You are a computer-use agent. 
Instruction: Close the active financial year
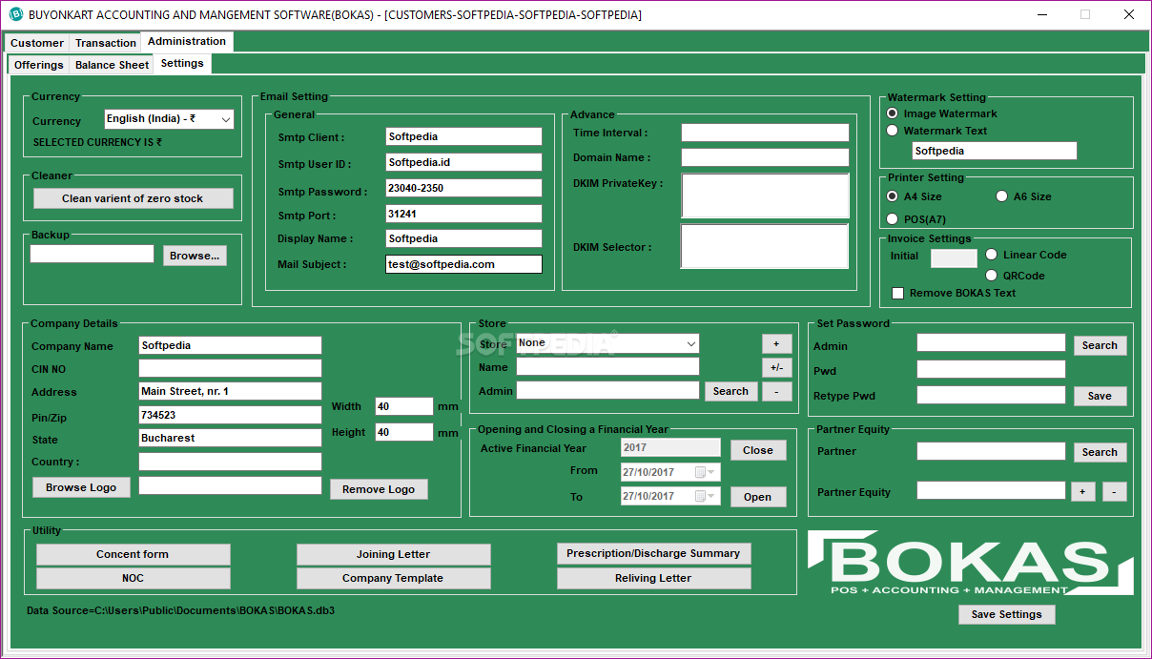(x=758, y=450)
